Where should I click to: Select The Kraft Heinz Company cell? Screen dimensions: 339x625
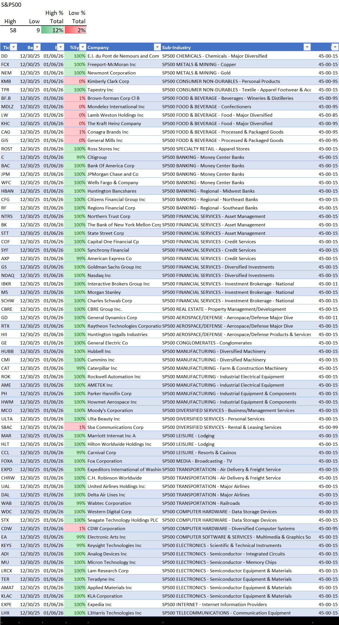[x=124, y=123]
